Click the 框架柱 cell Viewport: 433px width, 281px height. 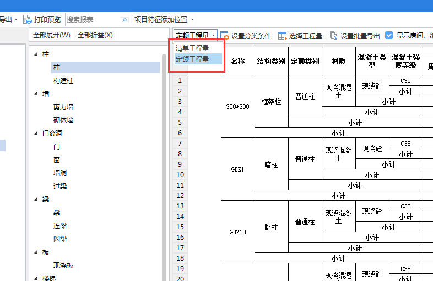(272, 102)
